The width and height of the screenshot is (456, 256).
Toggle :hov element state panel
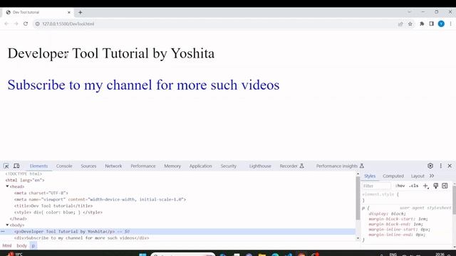(x=400, y=186)
